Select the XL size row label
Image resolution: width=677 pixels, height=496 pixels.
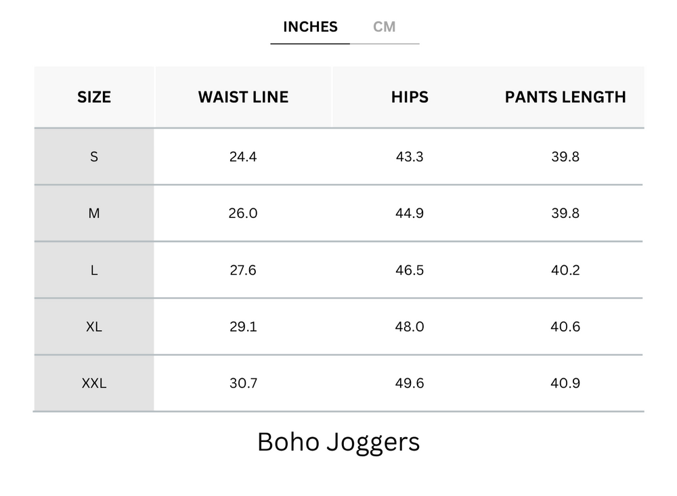[x=94, y=327]
